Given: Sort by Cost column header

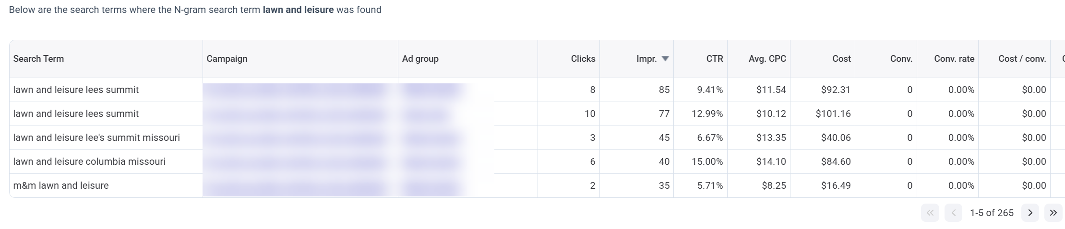Looking at the screenshot, I should (x=841, y=59).
